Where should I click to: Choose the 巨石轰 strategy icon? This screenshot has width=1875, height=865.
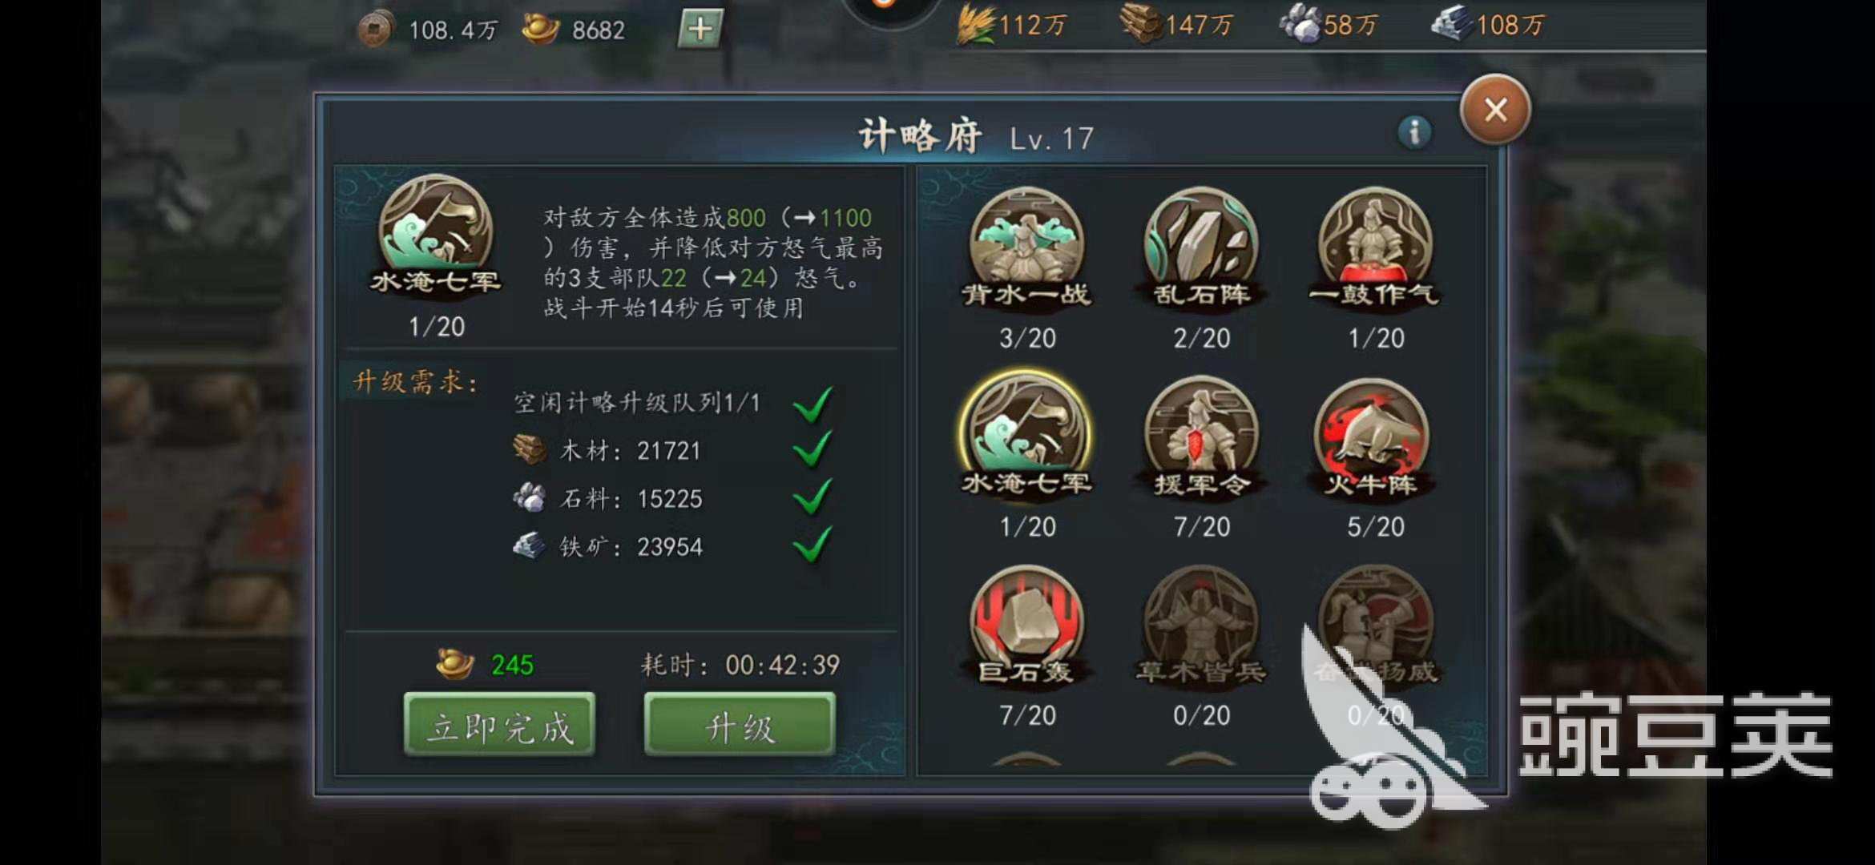(1026, 623)
